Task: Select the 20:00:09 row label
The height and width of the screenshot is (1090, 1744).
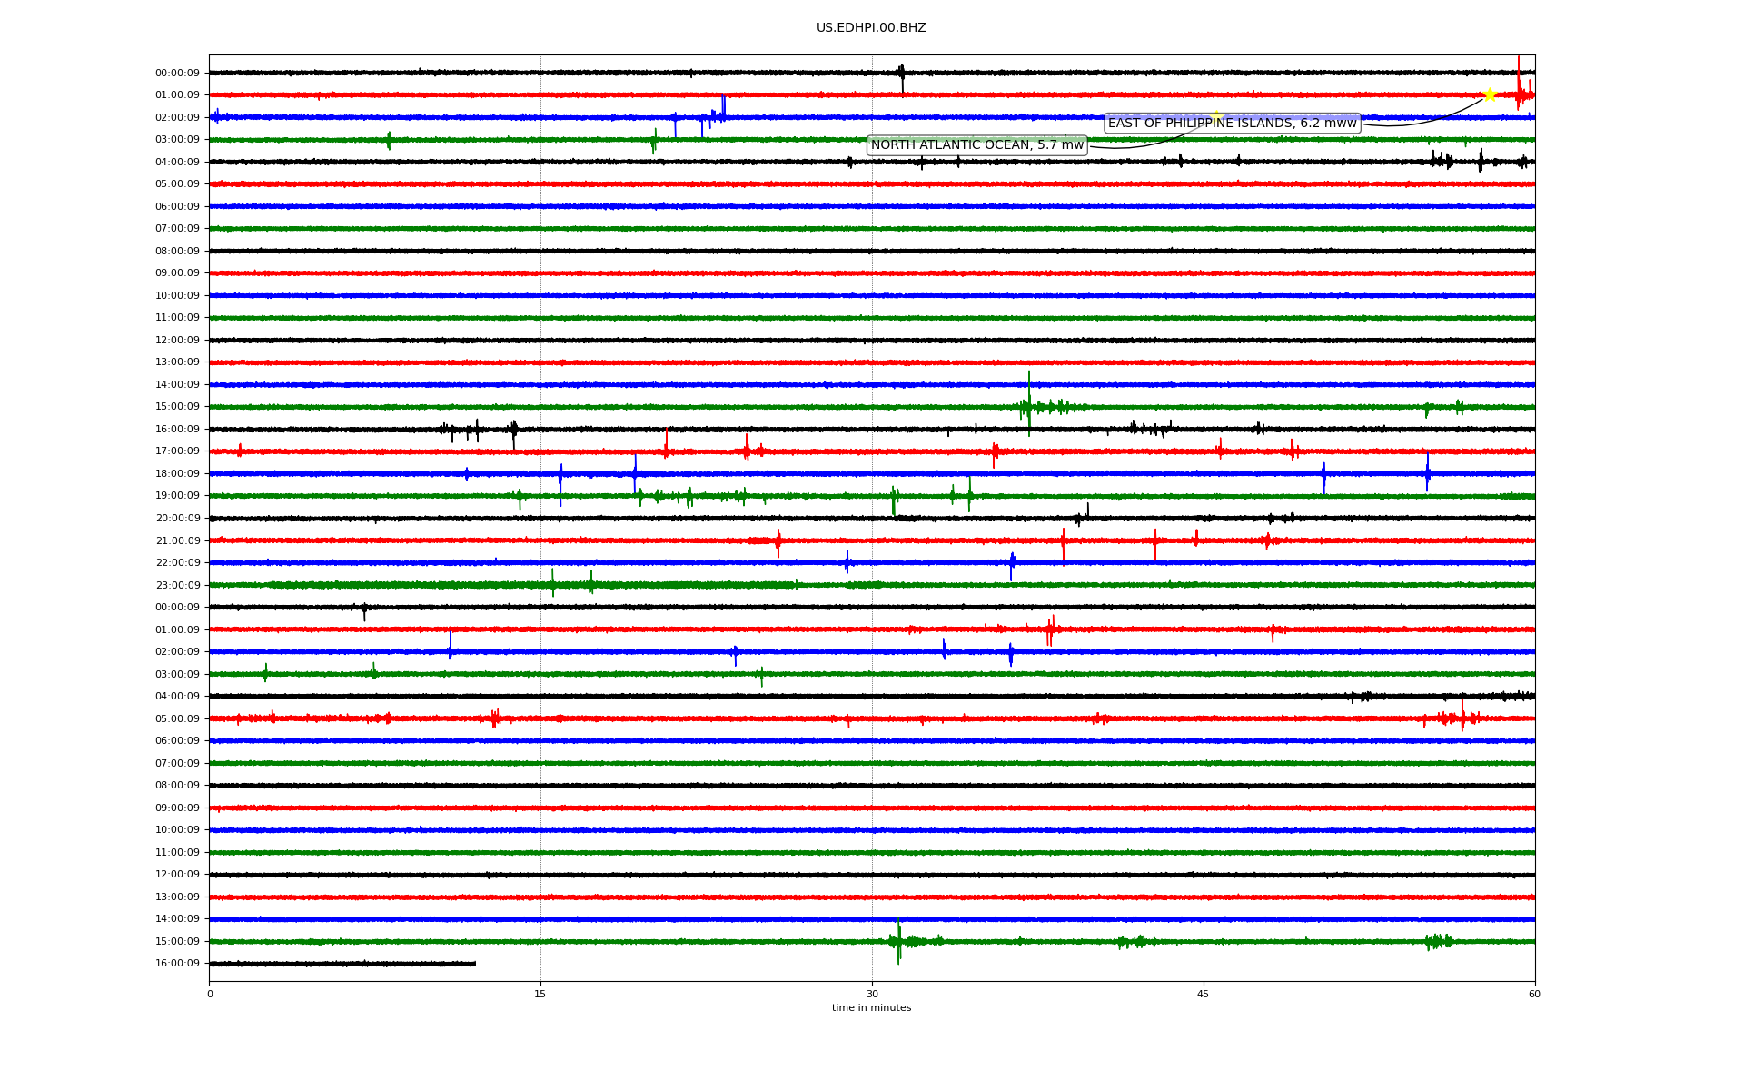Action: [177, 519]
